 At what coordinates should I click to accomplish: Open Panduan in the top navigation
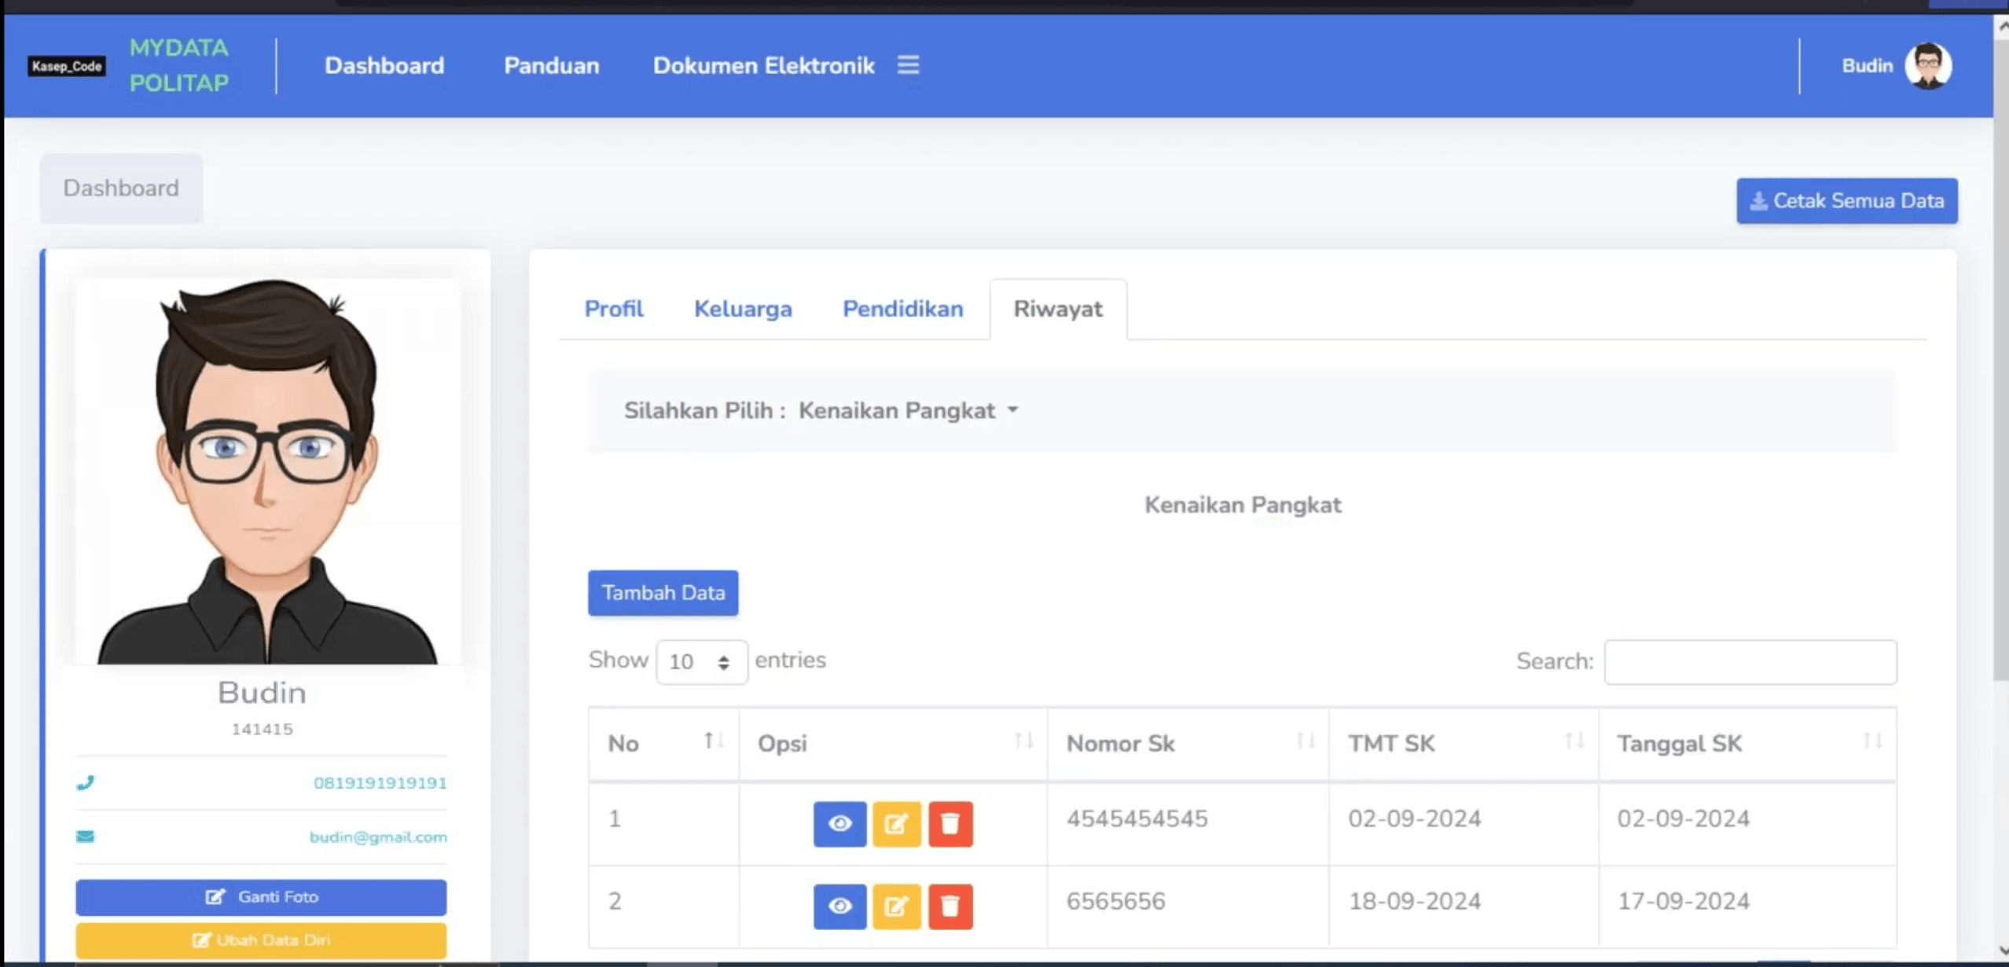[x=552, y=65]
